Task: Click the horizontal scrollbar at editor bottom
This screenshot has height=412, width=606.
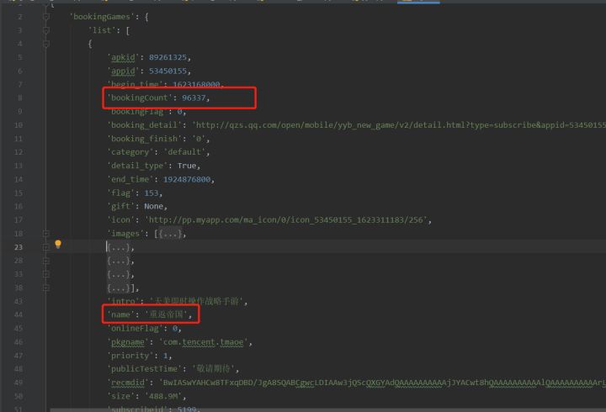Action: (327, 410)
